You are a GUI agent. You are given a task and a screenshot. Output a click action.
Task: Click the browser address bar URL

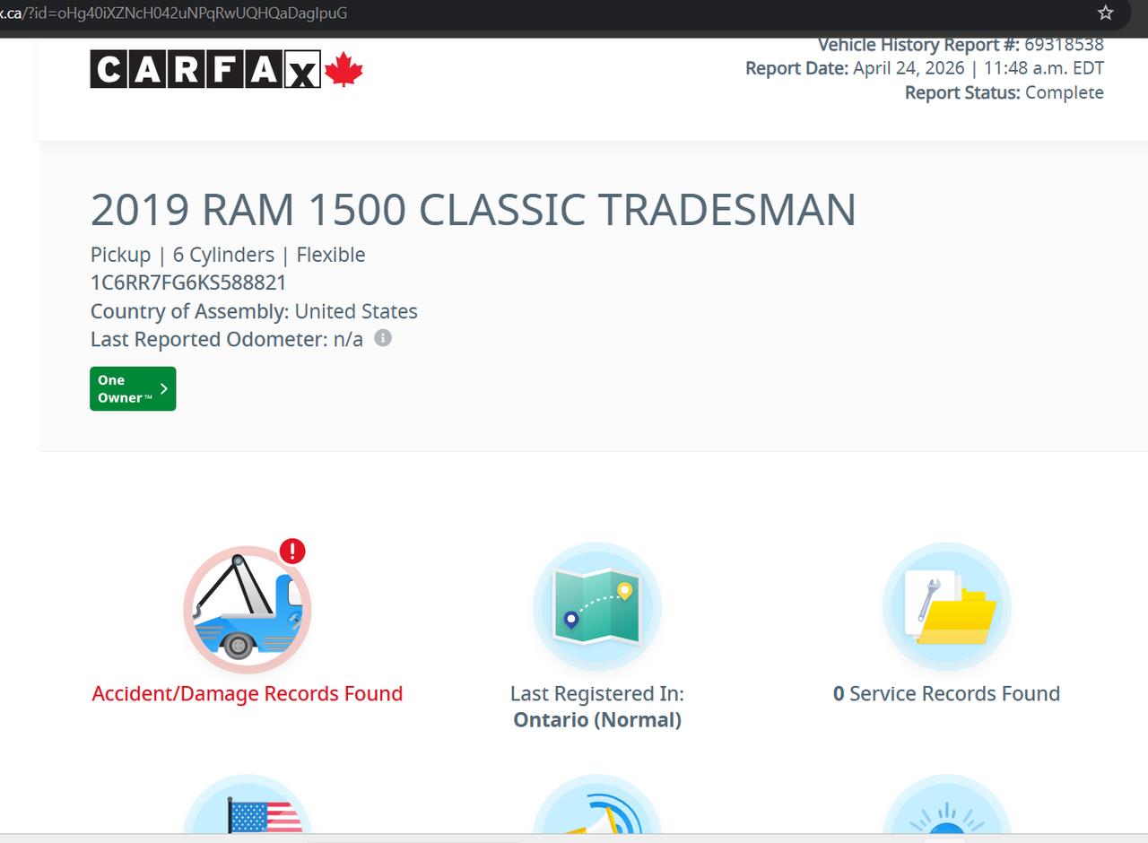174,13
